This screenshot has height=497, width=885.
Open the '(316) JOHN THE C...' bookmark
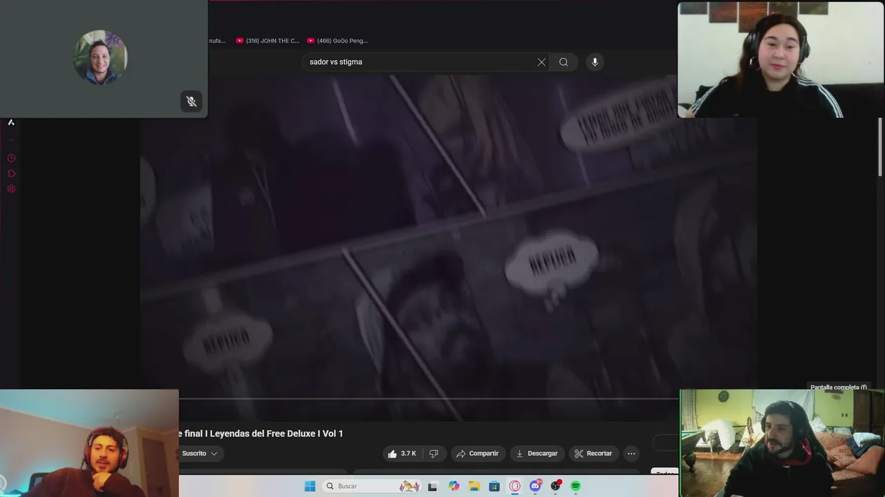(268, 41)
